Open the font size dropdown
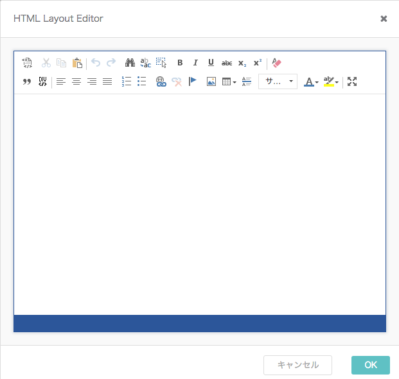399x379 pixels. coord(278,81)
